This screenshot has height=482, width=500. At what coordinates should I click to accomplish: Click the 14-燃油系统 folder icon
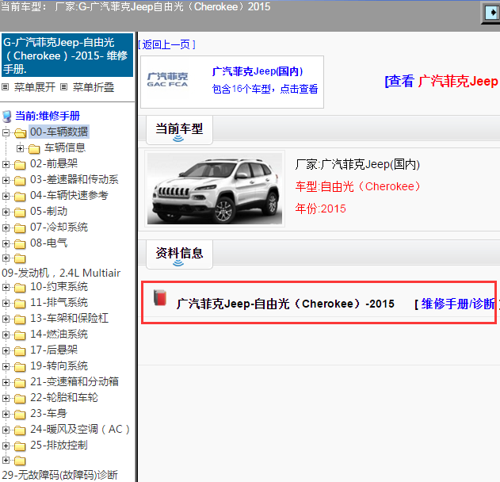pos(20,335)
